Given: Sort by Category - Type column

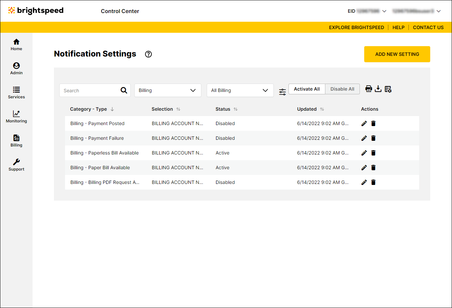Looking at the screenshot, I should [x=92, y=109].
